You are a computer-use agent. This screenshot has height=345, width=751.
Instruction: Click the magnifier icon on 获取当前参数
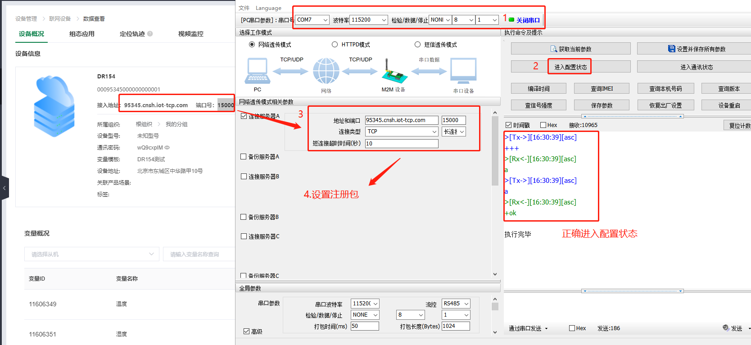click(554, 49)
